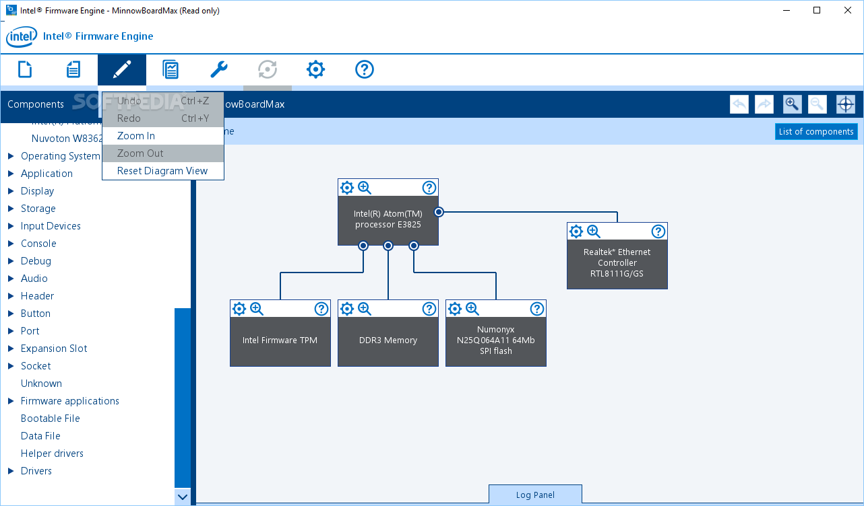Click the reset diagram view crosshair icon
Screen dimensions: 864x506
pos(846,104)
